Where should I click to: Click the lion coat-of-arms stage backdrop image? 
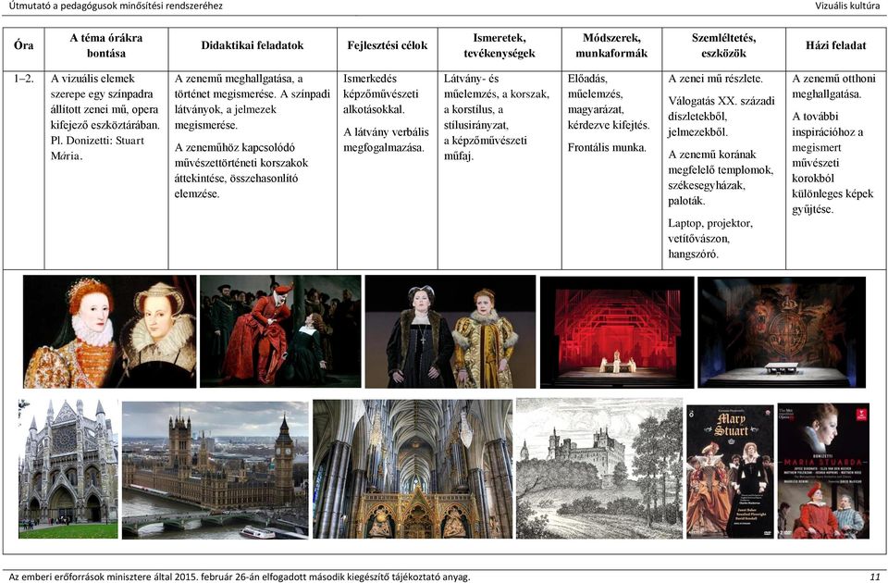tap(782, 332)
